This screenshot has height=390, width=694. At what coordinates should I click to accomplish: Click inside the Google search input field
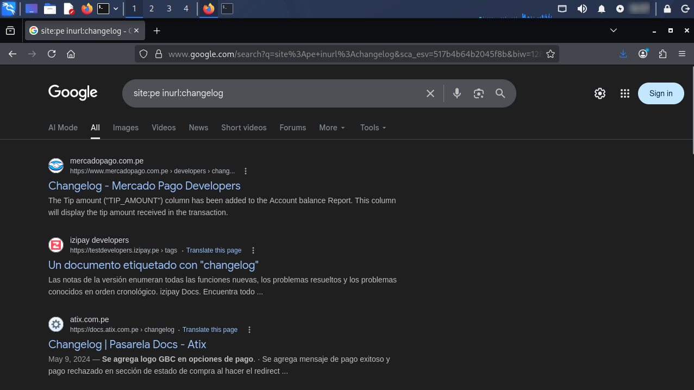pos(272,93)
